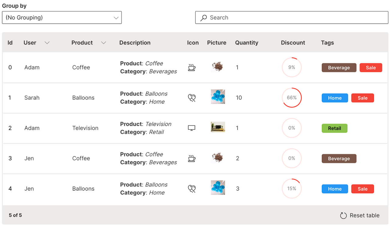
Task: Click the 15% discount progress circle
Action: [292, 189]
